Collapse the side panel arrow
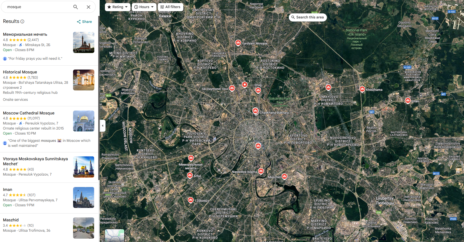Image resolution: width=464 pixels, height=242 pixels. point(103,126)
